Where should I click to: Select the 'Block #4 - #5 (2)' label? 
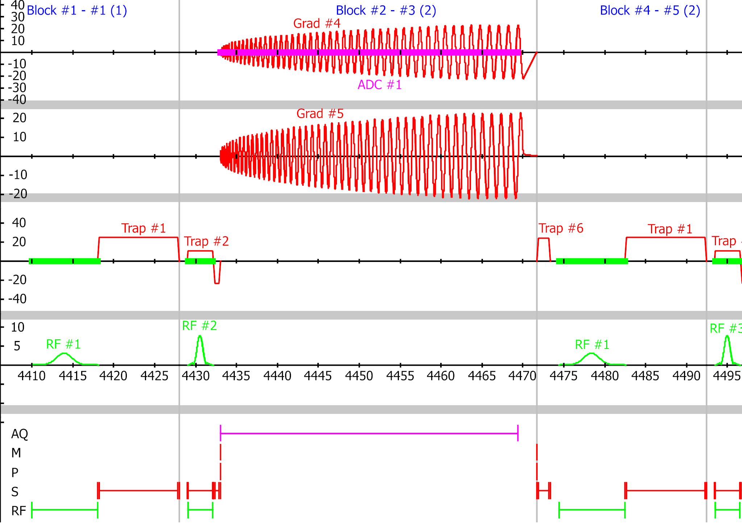[650, 10]
